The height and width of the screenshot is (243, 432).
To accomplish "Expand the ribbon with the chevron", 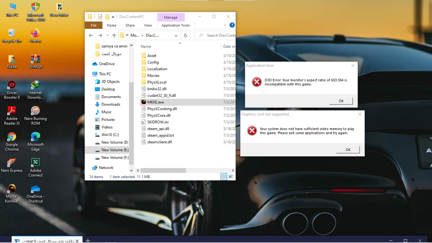I will (225, 25).
